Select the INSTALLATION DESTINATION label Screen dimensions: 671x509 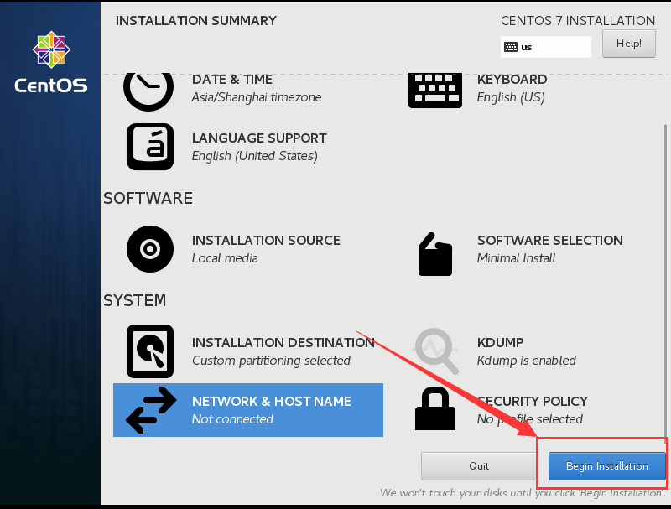point(283,343)
